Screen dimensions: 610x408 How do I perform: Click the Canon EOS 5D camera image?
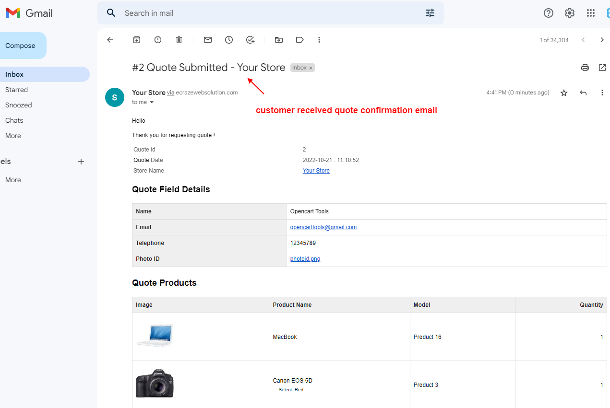coord(155,384)
